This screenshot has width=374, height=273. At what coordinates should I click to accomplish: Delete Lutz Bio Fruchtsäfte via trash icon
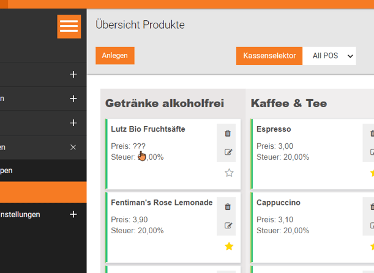(x=228, y=133)
